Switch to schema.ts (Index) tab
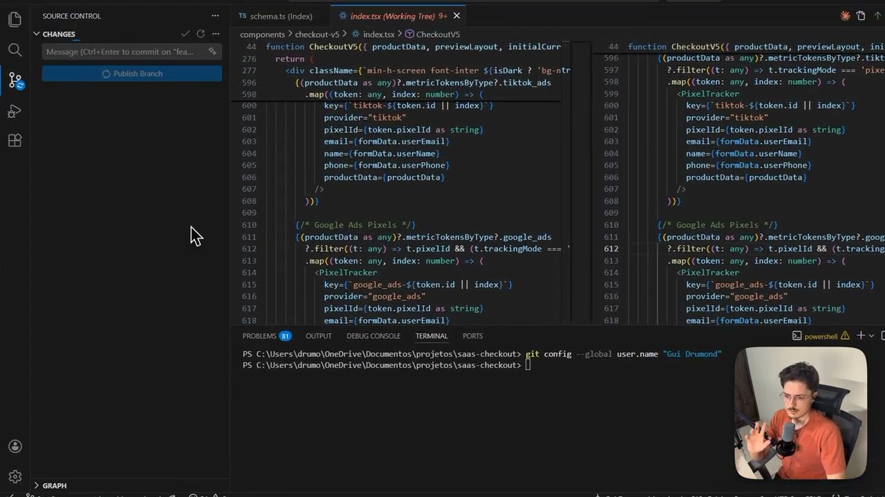 pos(281,16)
